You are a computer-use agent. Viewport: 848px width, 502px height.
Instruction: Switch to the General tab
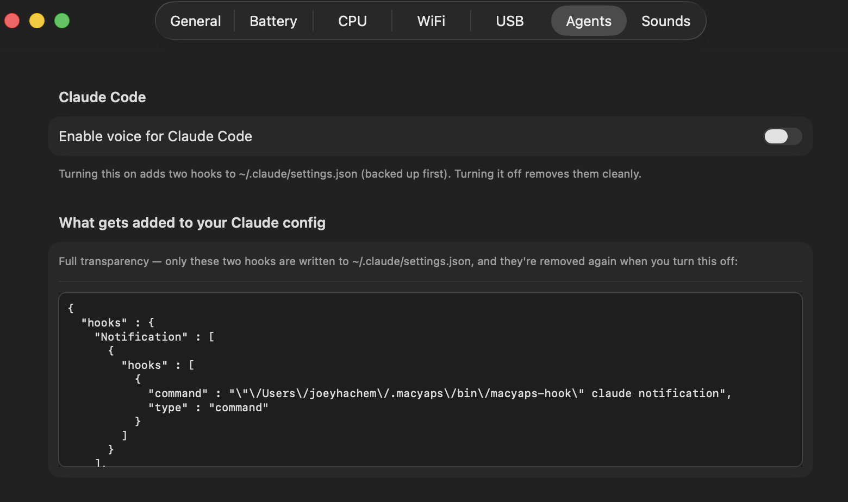coord(196,21)
